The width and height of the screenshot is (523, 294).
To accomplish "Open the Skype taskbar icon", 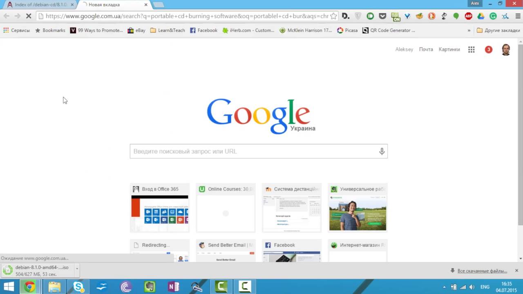I will coord(78,287).
